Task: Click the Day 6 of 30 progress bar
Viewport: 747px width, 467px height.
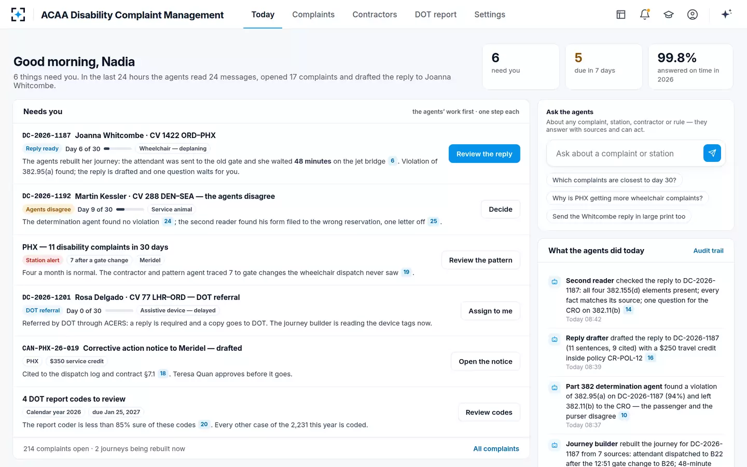Action: tap(118, 149)
